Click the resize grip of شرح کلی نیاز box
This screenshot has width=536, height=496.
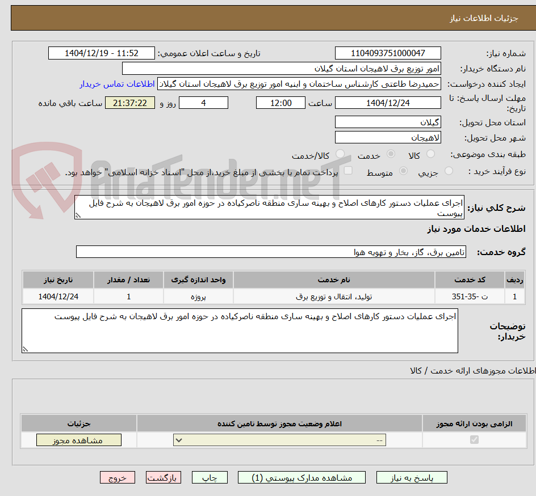tap(78, 215)
